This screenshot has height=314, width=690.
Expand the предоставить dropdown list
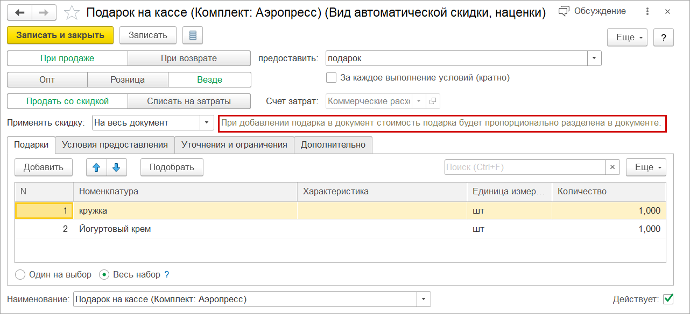(x=594, y=58)
